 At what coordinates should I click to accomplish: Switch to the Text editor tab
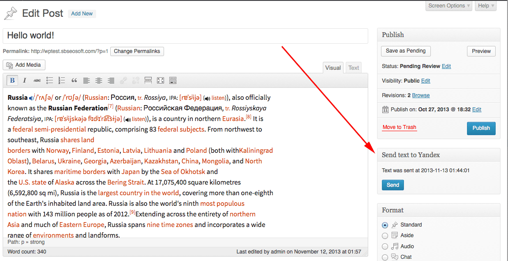coord(354,68)
